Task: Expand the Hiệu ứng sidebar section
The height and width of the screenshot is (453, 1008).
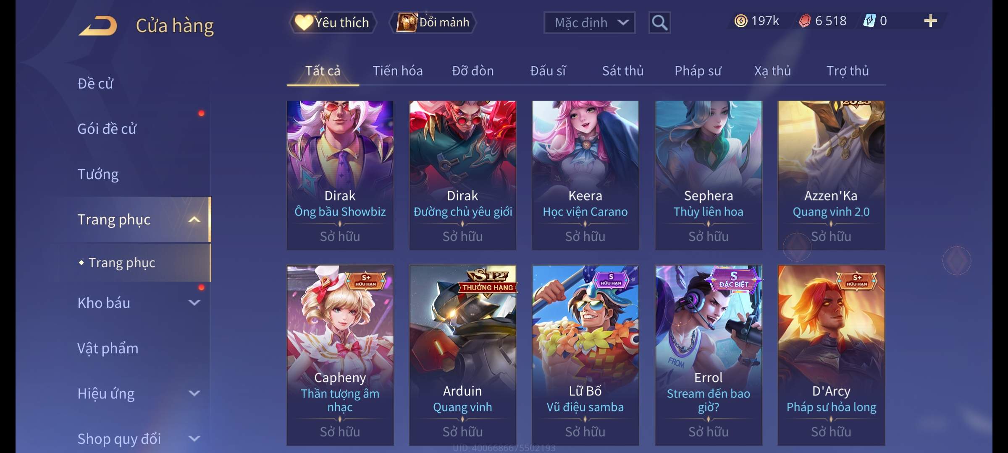Action: coord(194,393)
